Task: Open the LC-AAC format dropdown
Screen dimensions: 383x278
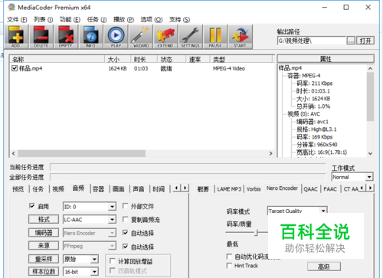Action: pos(112,220)
